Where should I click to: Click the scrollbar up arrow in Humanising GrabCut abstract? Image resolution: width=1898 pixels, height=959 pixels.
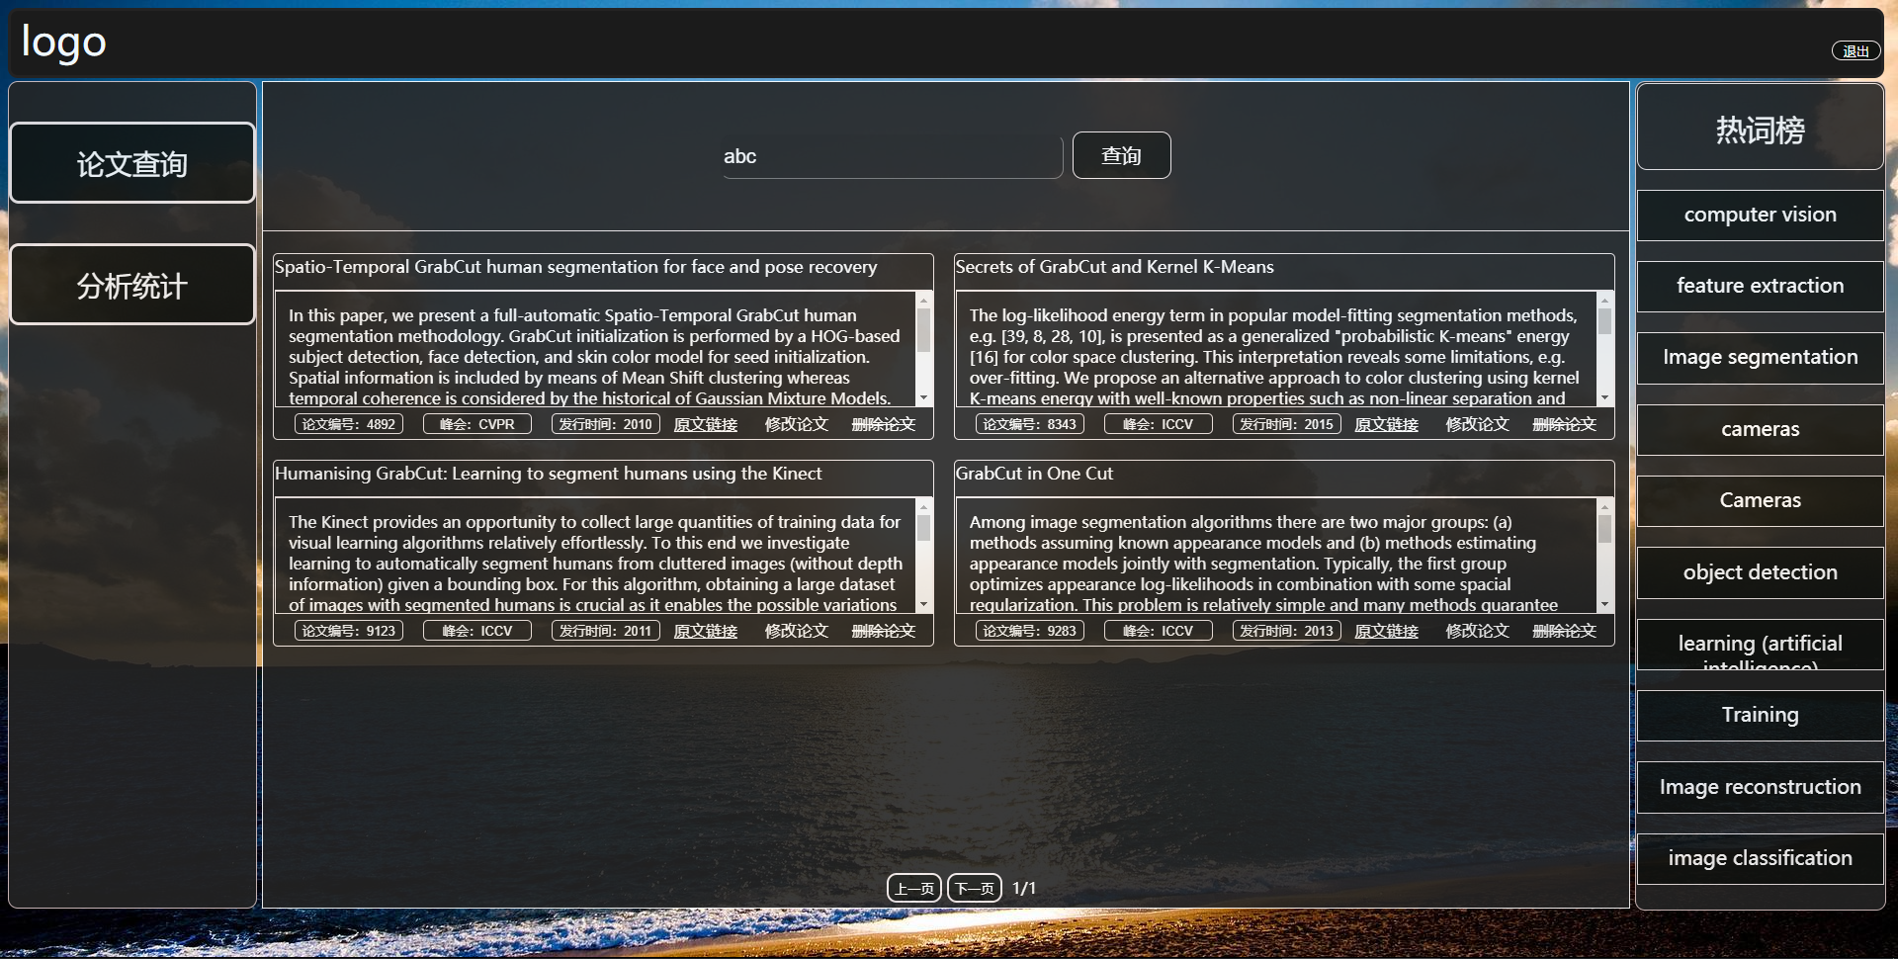coord(923,506)
